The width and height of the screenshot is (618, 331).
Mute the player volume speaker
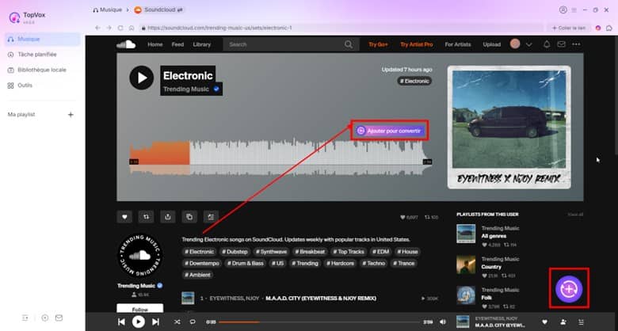coord(443,322)
